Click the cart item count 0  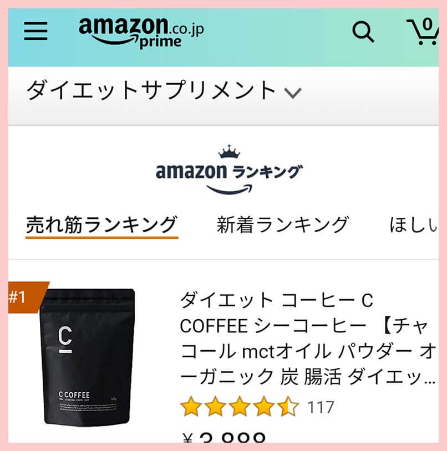(428, 24)
